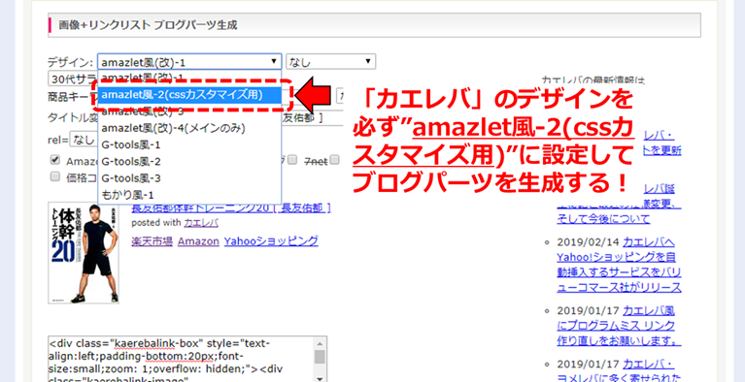Screen dimensions: 745x382
Task: Click the code textarea scrollbar thumb
Action: point(321,357)
